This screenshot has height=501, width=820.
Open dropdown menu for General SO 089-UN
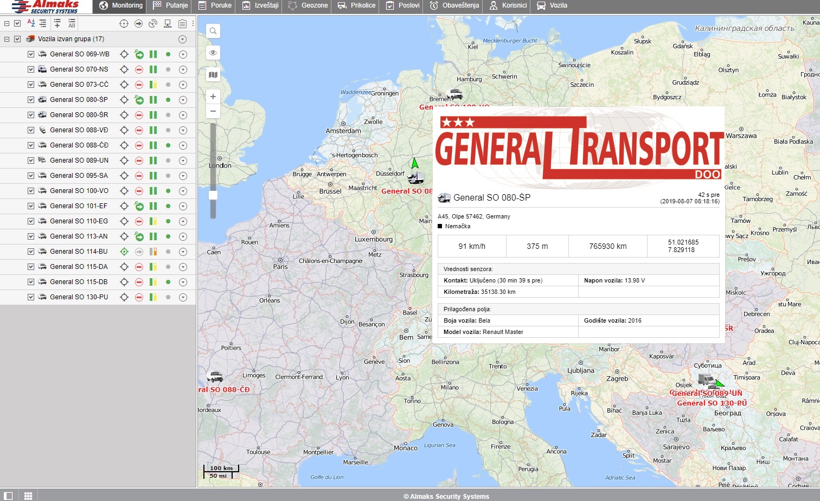click(183, 160)
